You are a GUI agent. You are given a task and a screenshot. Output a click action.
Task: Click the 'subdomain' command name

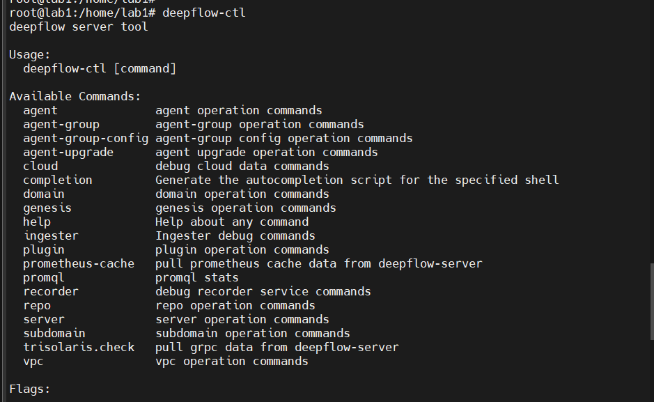54,333
